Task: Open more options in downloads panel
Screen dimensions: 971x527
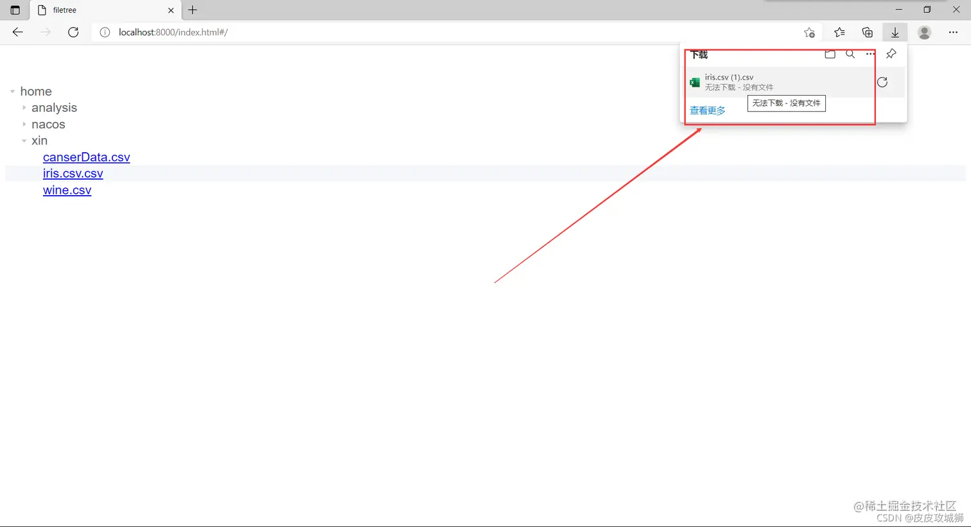Action: (x=870, y=55)
